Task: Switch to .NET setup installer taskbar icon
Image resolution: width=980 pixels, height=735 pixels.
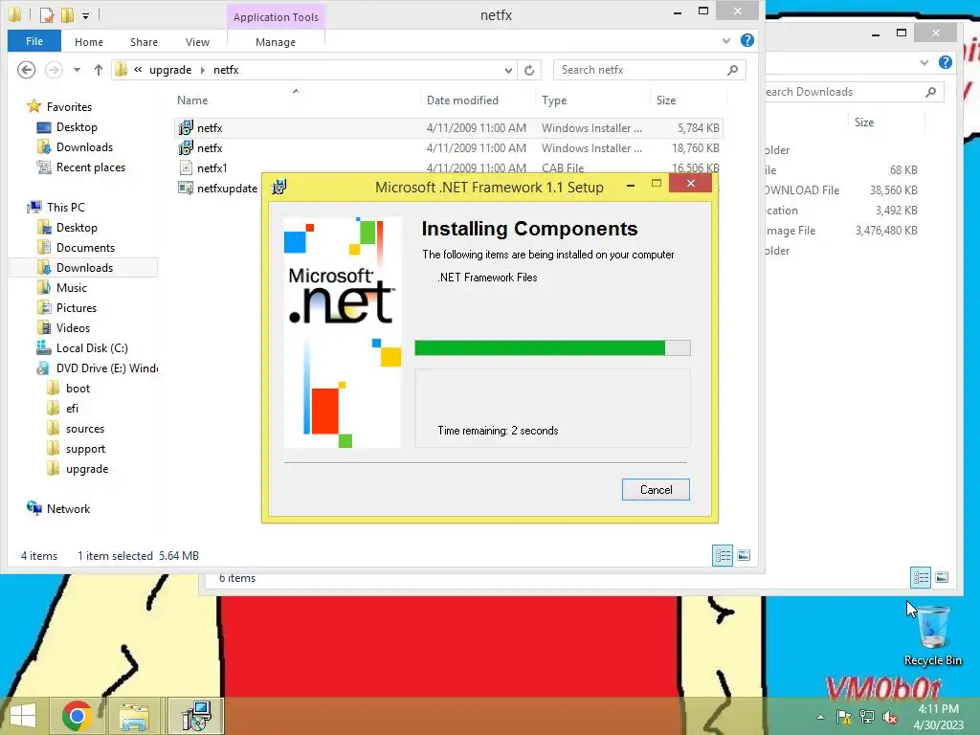Action: [x=196, y=716]
